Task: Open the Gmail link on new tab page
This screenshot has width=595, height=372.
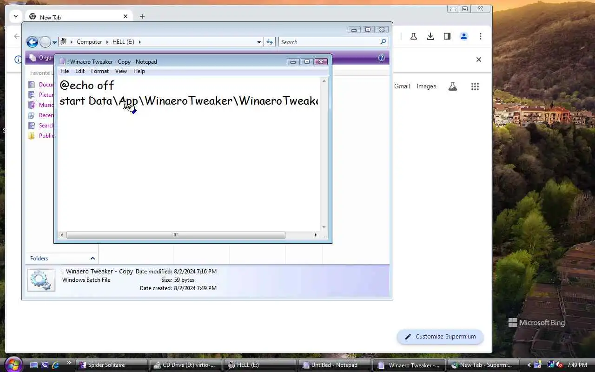Action: 402,86
